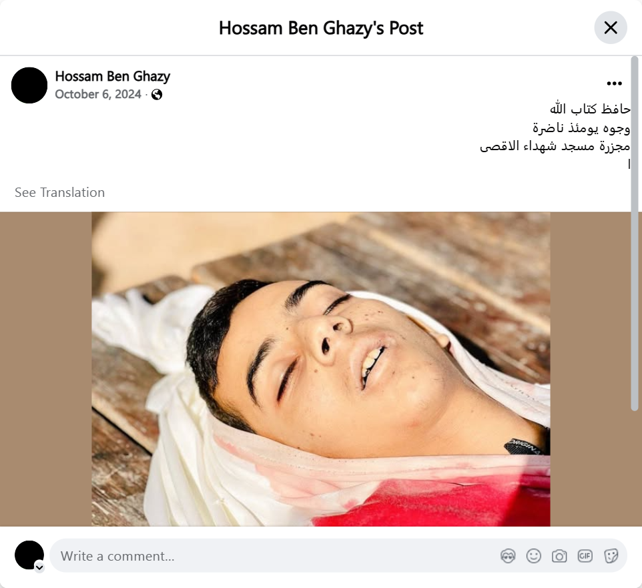
Task: Click the third line of Arabic caption
Action: [x=555, y=146]
